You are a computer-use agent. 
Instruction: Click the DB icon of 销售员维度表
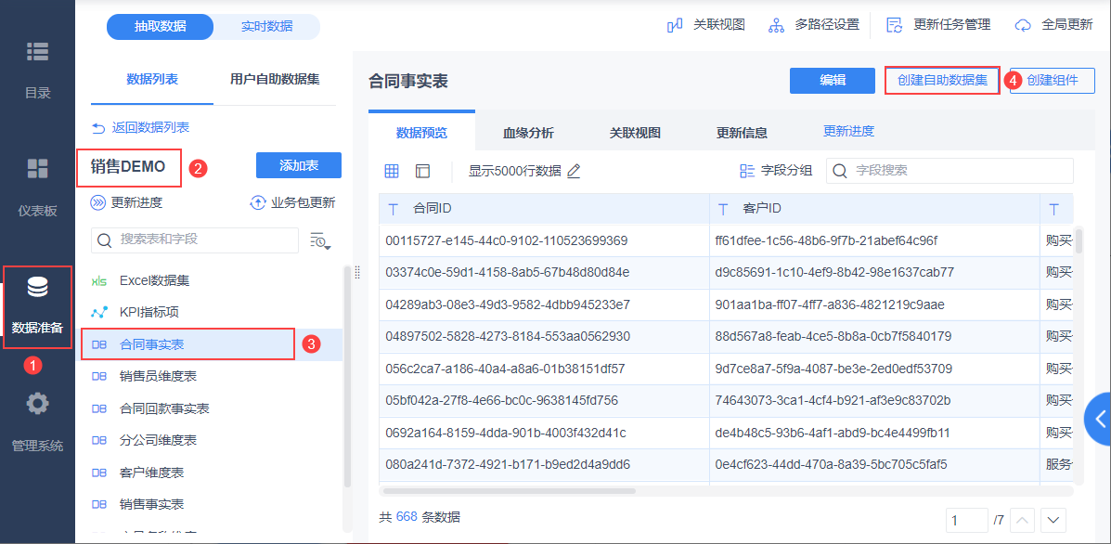pos(99,376)
